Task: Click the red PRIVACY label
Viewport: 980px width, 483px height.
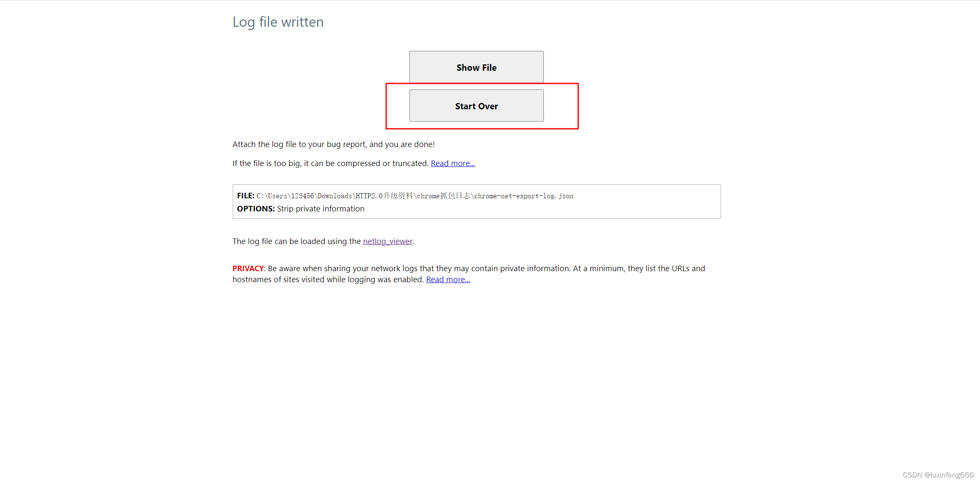Action: coord(248,269)
